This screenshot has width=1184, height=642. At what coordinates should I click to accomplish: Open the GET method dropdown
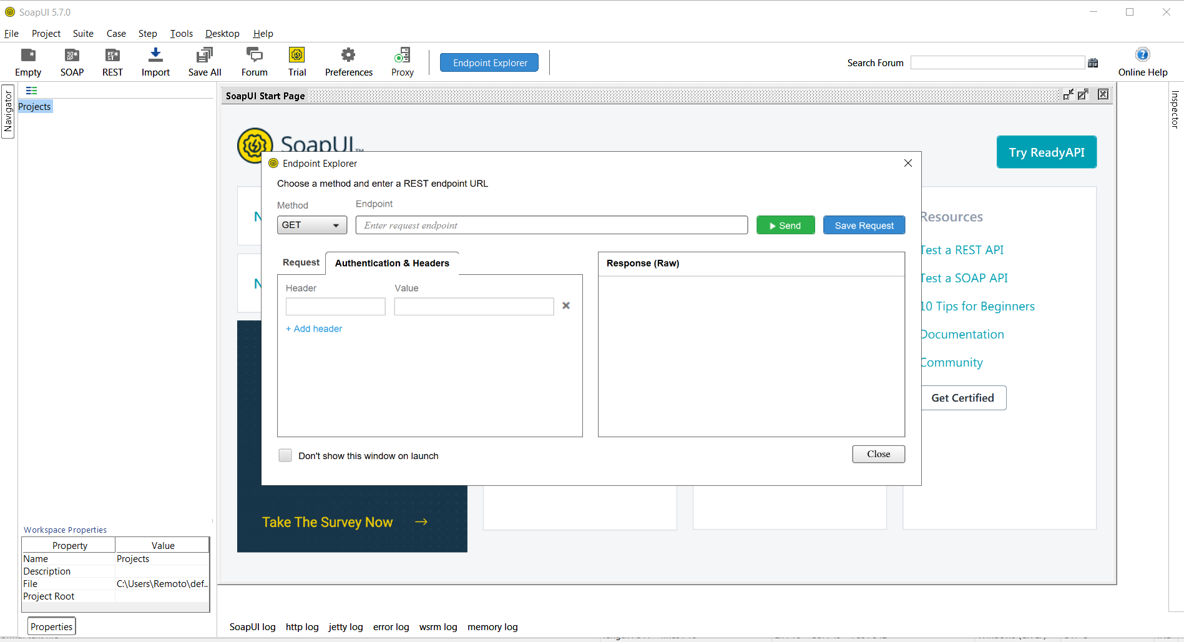(x=312, y=225)
